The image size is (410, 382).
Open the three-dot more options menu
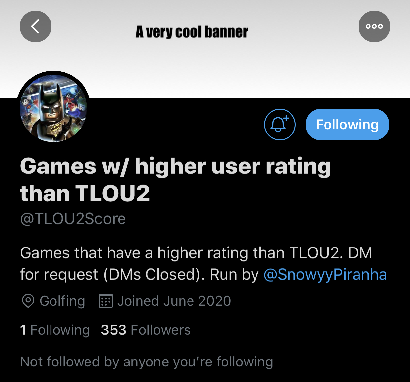coord(374,26)
